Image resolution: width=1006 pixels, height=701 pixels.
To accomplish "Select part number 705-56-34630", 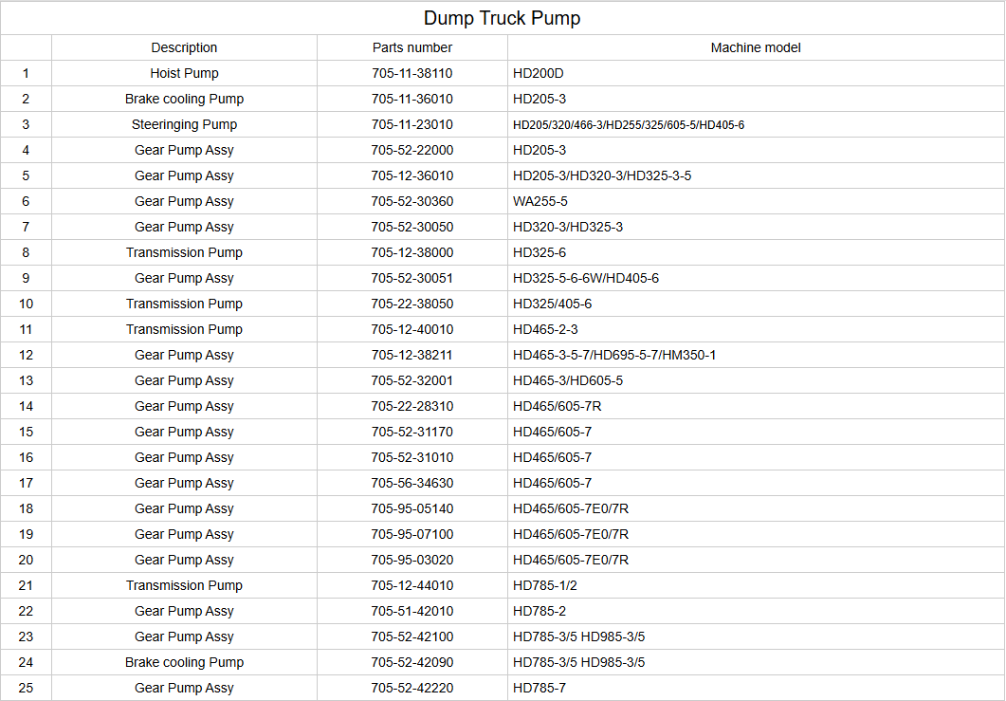I will pos(412,484).
